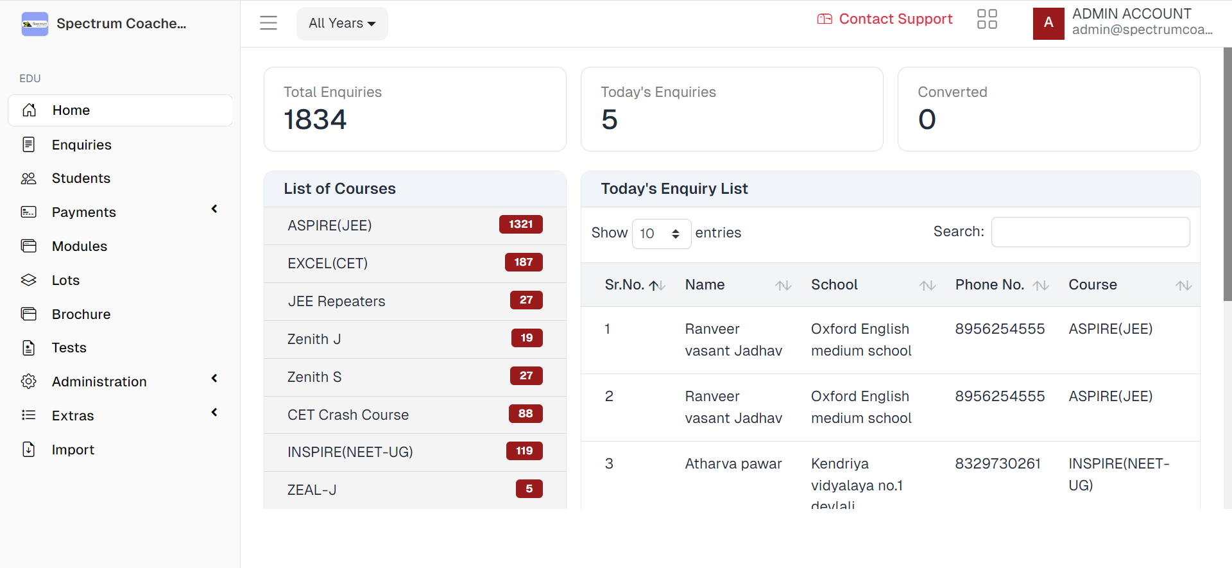The image size is (1232, 568).
Task: Click the Contact Support link
Action: click(885, 19)
